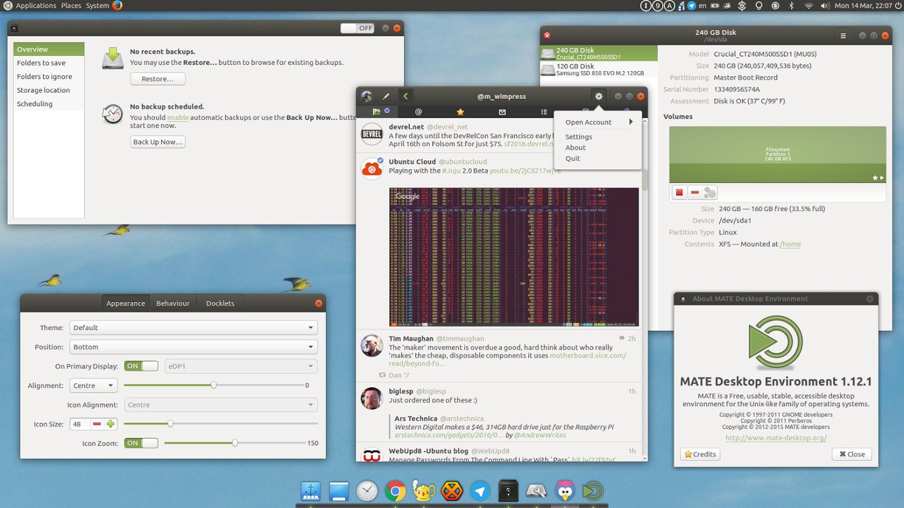
Task: Select the 120 GB Disk Samsung SSD entry
Action: pyautogui.click(x=599, y=69)
